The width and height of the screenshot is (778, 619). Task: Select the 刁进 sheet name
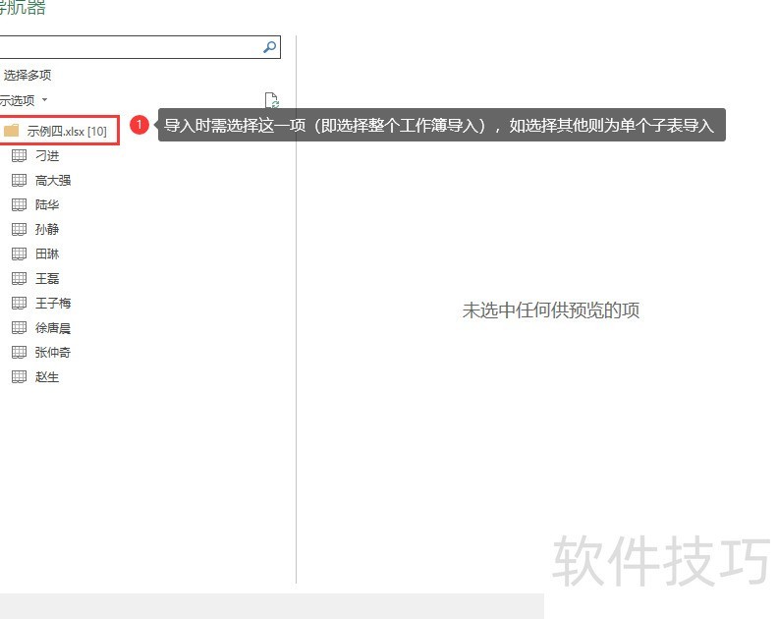[x=47, y=156]
